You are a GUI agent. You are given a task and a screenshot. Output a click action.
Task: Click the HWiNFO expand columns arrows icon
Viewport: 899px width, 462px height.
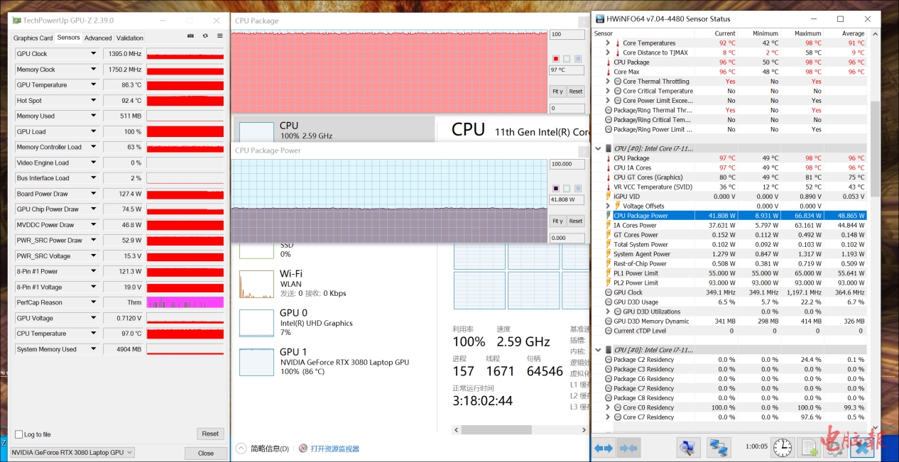point(604,448)
